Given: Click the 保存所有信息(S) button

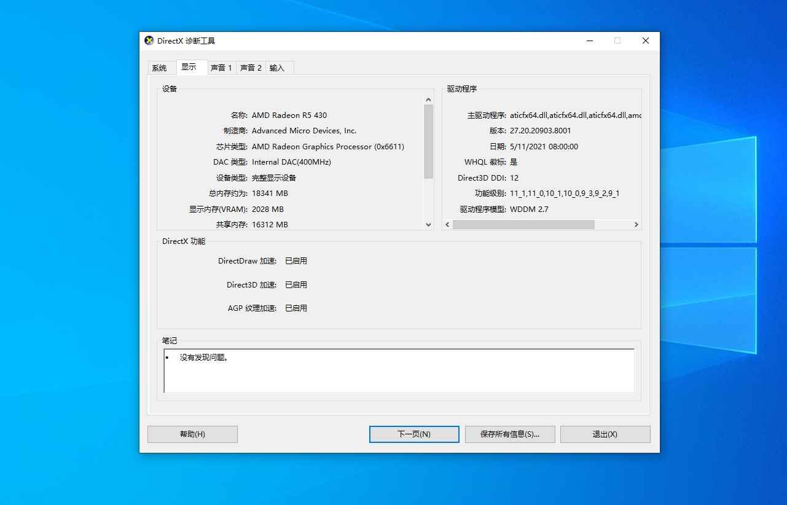Looking at the screenshot, I should (509, 434).
